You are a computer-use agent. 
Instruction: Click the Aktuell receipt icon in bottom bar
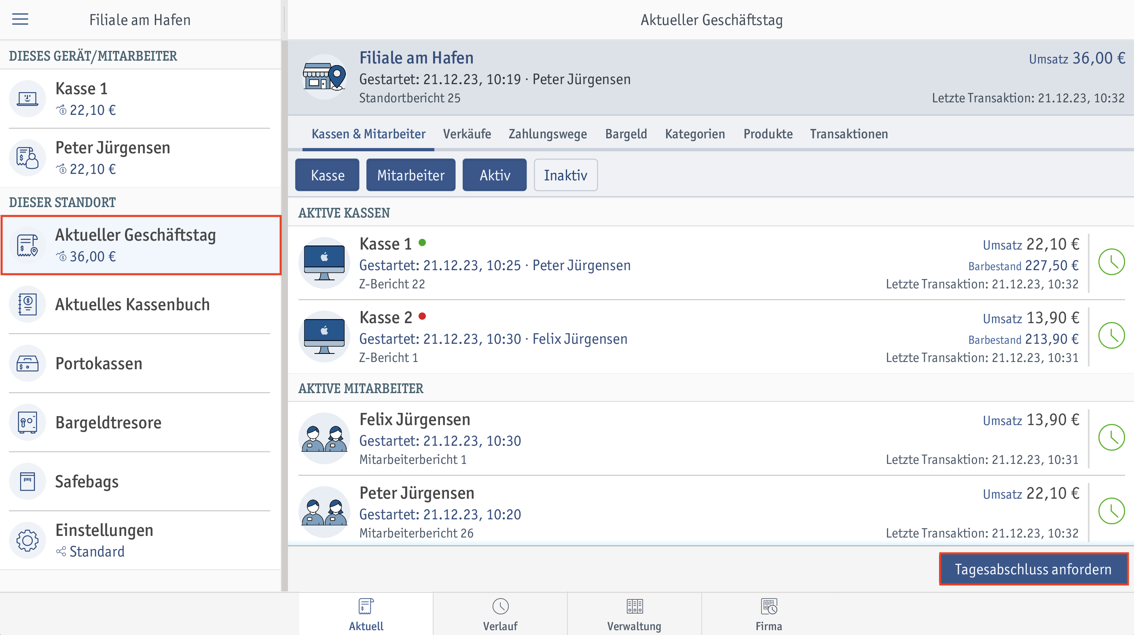366,606
